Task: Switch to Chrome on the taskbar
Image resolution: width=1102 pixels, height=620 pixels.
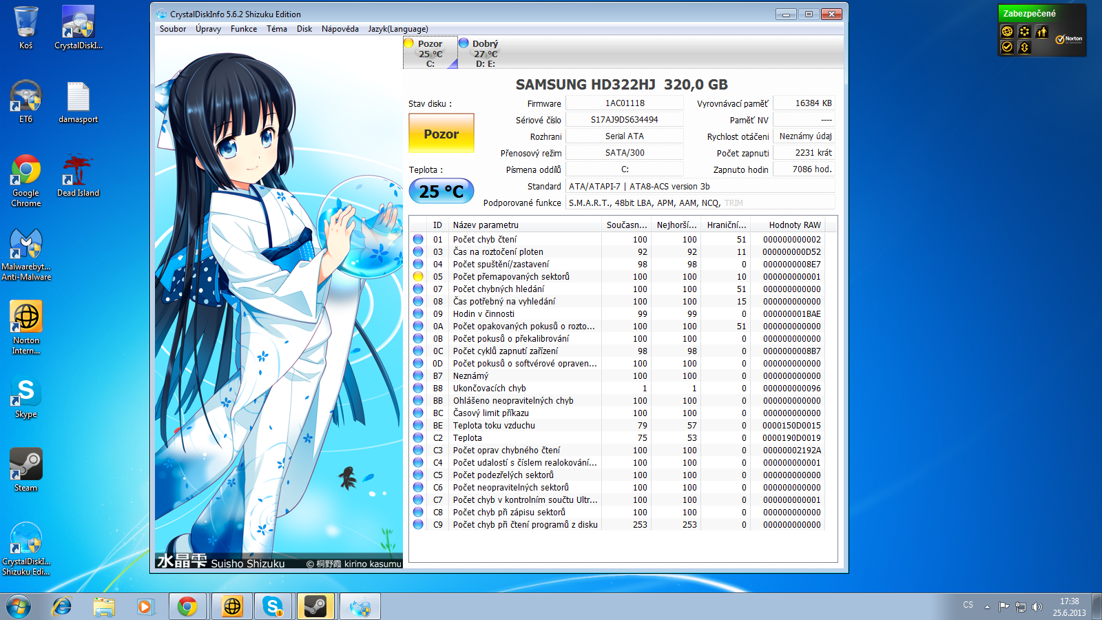Action: click(x=187, y=607)
